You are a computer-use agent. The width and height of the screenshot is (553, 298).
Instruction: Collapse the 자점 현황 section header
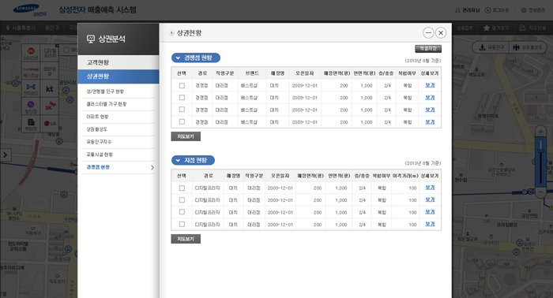pos(193,160)
